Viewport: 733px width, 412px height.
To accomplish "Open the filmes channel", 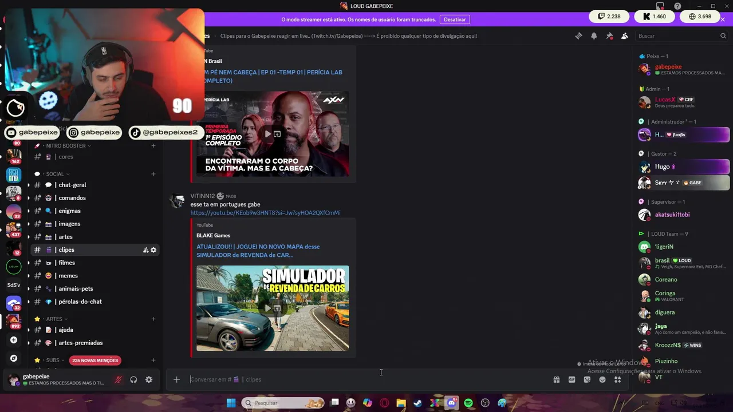I will (94, 263).
